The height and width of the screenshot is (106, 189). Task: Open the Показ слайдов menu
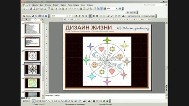73,5
